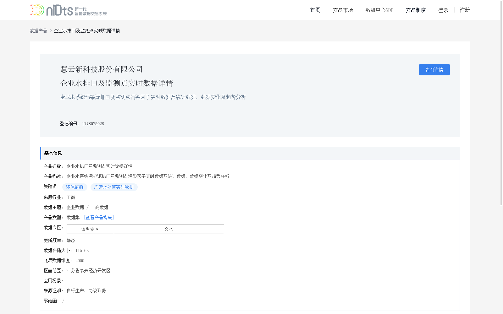Click the 环保监测 keyword tag
This screenshot has width=503, height=314.
pyautogui.click(x=75, y=187)
